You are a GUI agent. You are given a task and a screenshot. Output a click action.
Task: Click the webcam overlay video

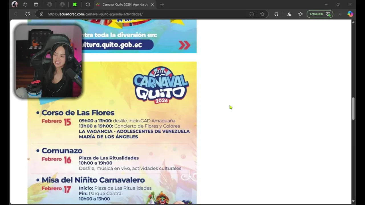(x=48, y=61)
